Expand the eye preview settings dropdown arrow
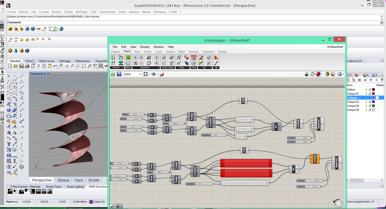The width and height of the screenshot is (386, 209). coord(158,74)
